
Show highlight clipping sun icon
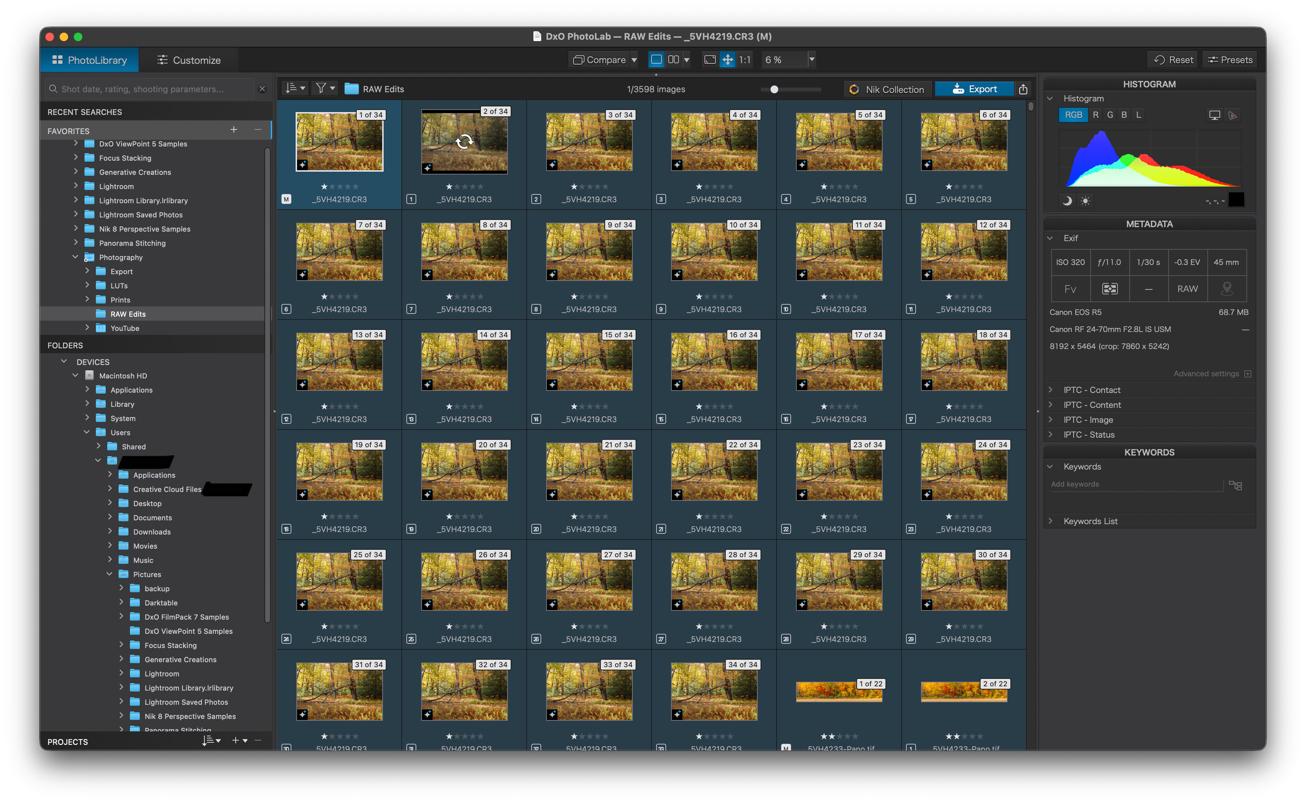(x=1085, y=201)
